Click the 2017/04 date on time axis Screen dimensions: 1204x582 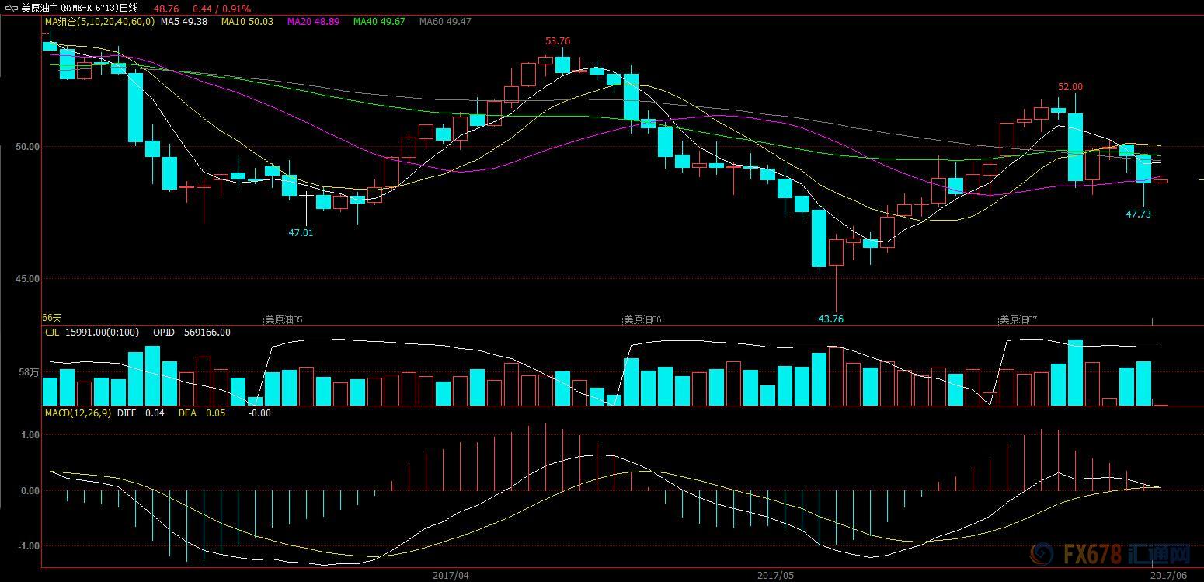click(x=451, y=575)
